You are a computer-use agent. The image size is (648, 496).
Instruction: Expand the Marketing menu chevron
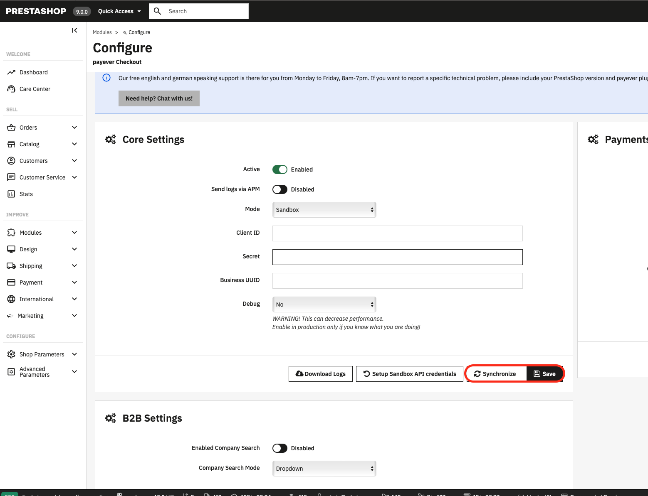(74, 316)
